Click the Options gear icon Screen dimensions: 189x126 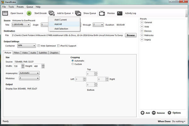click(169, 113)
